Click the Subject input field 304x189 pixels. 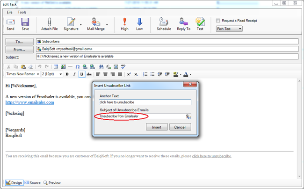pos(167,57)
